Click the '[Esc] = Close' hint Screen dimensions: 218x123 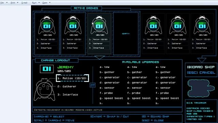[153, 120]
